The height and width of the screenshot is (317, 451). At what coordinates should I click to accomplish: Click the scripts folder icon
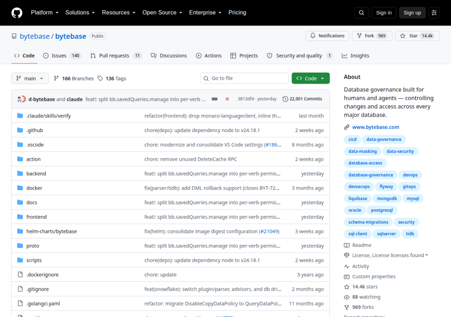click(20, 260)
